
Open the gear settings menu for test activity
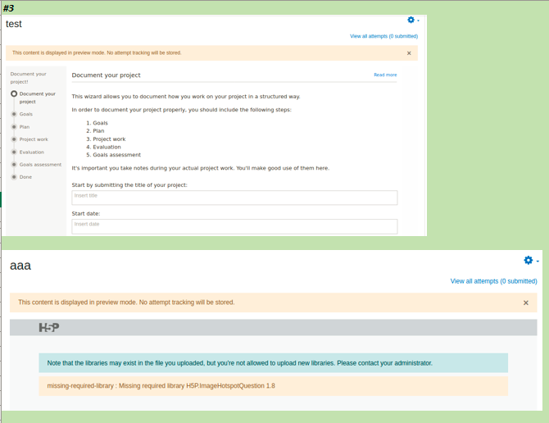point(411,20)
